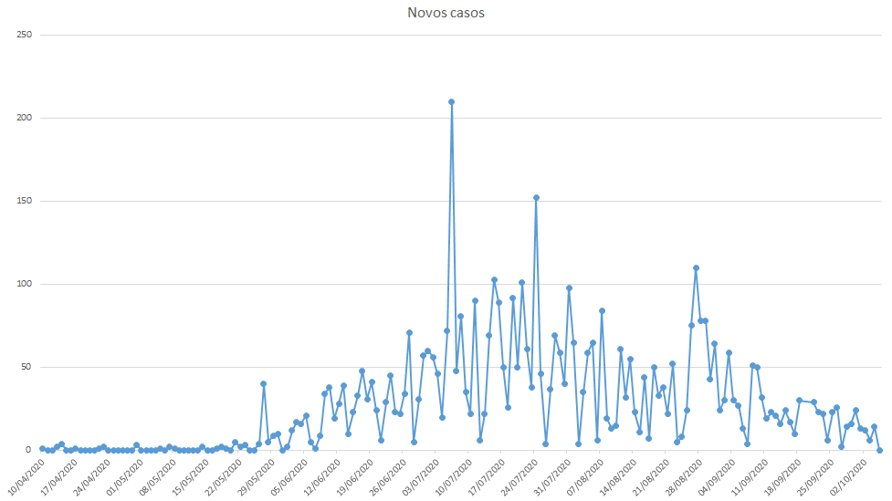892x501 pixels.
Task: Select the 03/07/2020 date label
Action: click(418, 475)
